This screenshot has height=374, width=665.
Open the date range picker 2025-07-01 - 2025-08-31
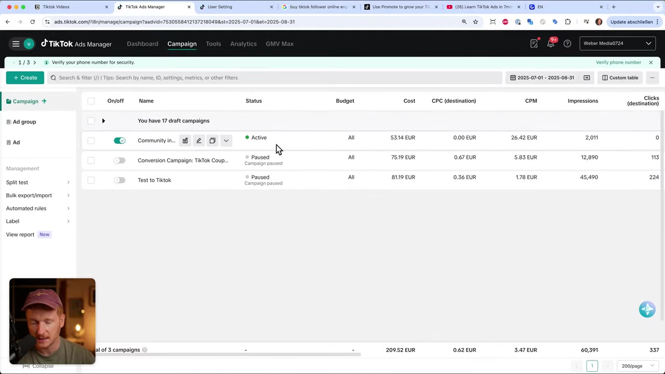542,78
